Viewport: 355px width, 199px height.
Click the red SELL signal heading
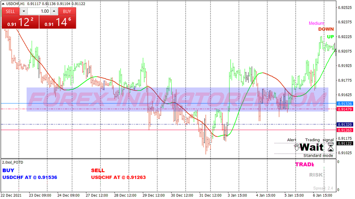(98, 171)
